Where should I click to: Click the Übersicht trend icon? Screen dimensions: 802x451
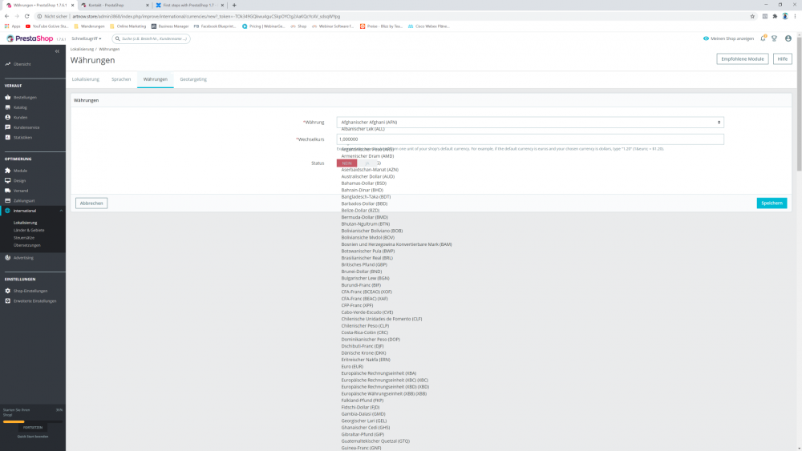click(x=8, y=64)
